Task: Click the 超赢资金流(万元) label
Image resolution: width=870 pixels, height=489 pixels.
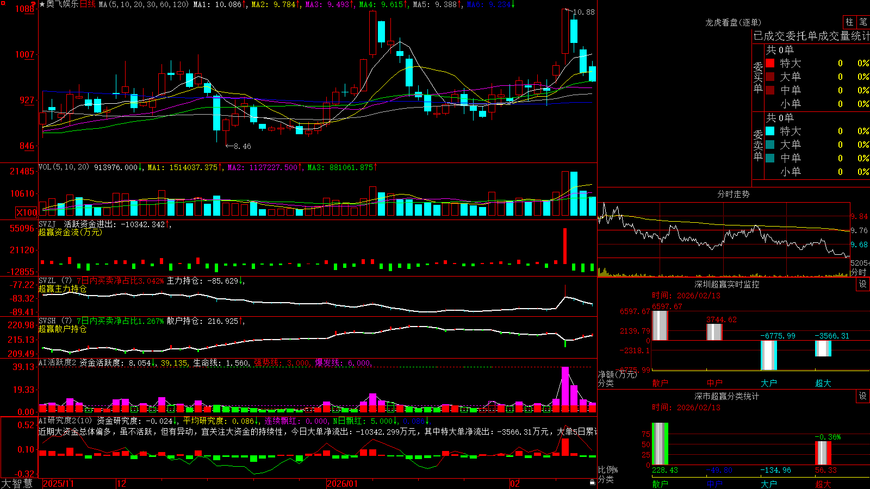Action: point(70,232)
